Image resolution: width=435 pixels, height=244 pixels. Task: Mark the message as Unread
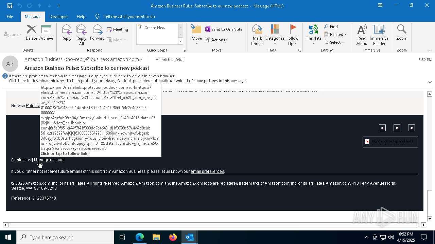pos(257,35)
